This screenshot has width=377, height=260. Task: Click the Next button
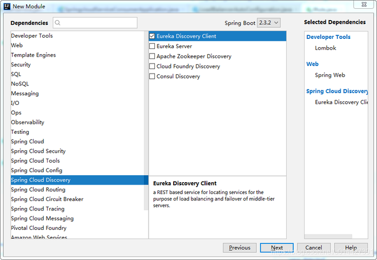[x=277, y=248]
